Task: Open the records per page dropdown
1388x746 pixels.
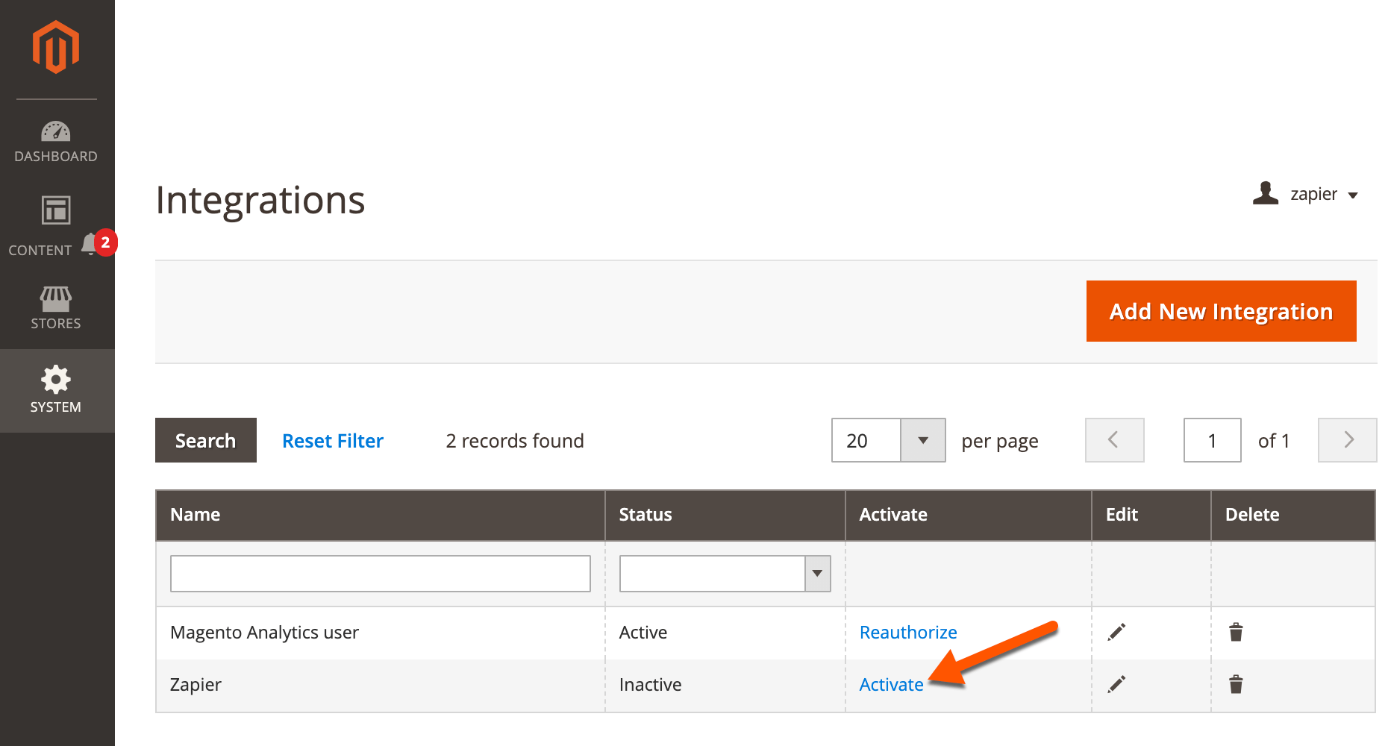Action: click(924, 440)
